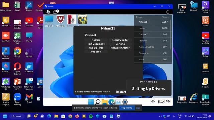
Task: Open Scratch 3 desktop icon
Action: (6, 22)
